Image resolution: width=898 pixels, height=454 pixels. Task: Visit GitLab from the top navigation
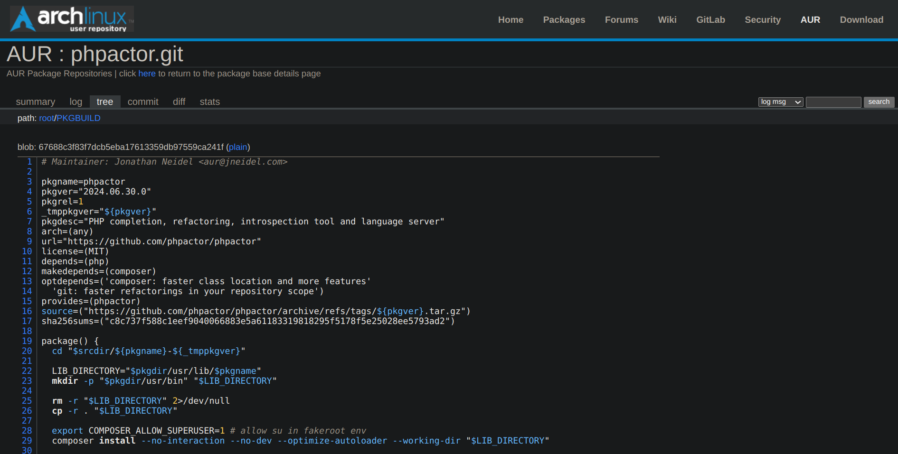coord(710,20)
